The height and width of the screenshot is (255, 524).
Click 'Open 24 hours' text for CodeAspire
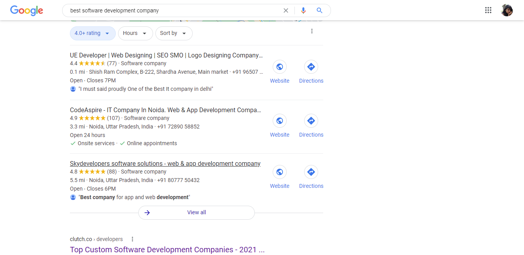[x=87, y=135]
